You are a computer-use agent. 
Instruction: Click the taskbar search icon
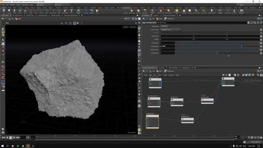pyautogui.click(x=7, y=146)
